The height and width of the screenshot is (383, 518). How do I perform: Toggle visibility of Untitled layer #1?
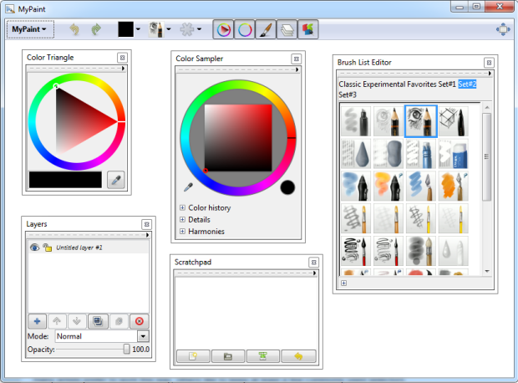35,248
